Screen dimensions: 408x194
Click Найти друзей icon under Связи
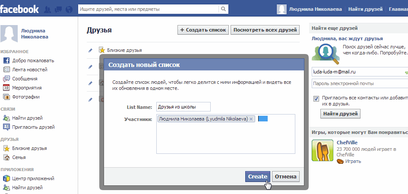6,118
